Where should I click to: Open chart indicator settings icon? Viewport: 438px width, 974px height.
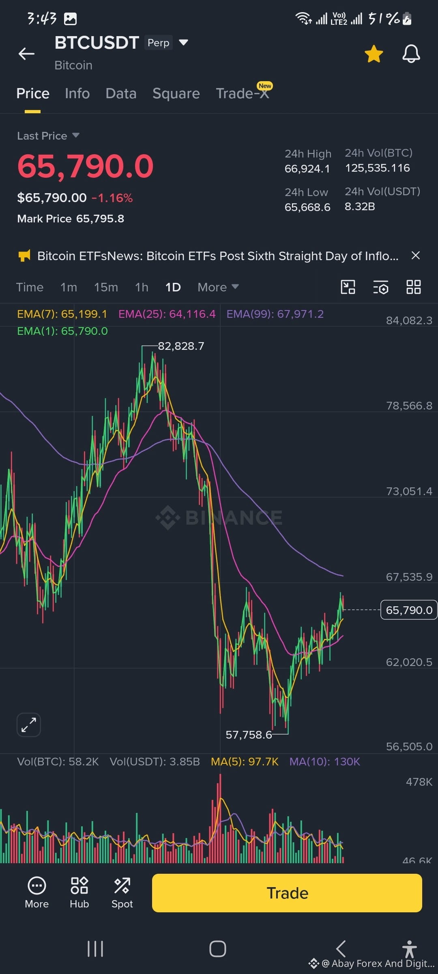coord(380,287)
